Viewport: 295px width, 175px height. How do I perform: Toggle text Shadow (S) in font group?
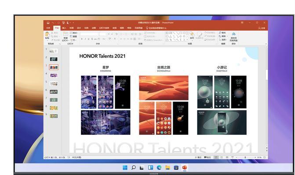(x=92, y=39)
